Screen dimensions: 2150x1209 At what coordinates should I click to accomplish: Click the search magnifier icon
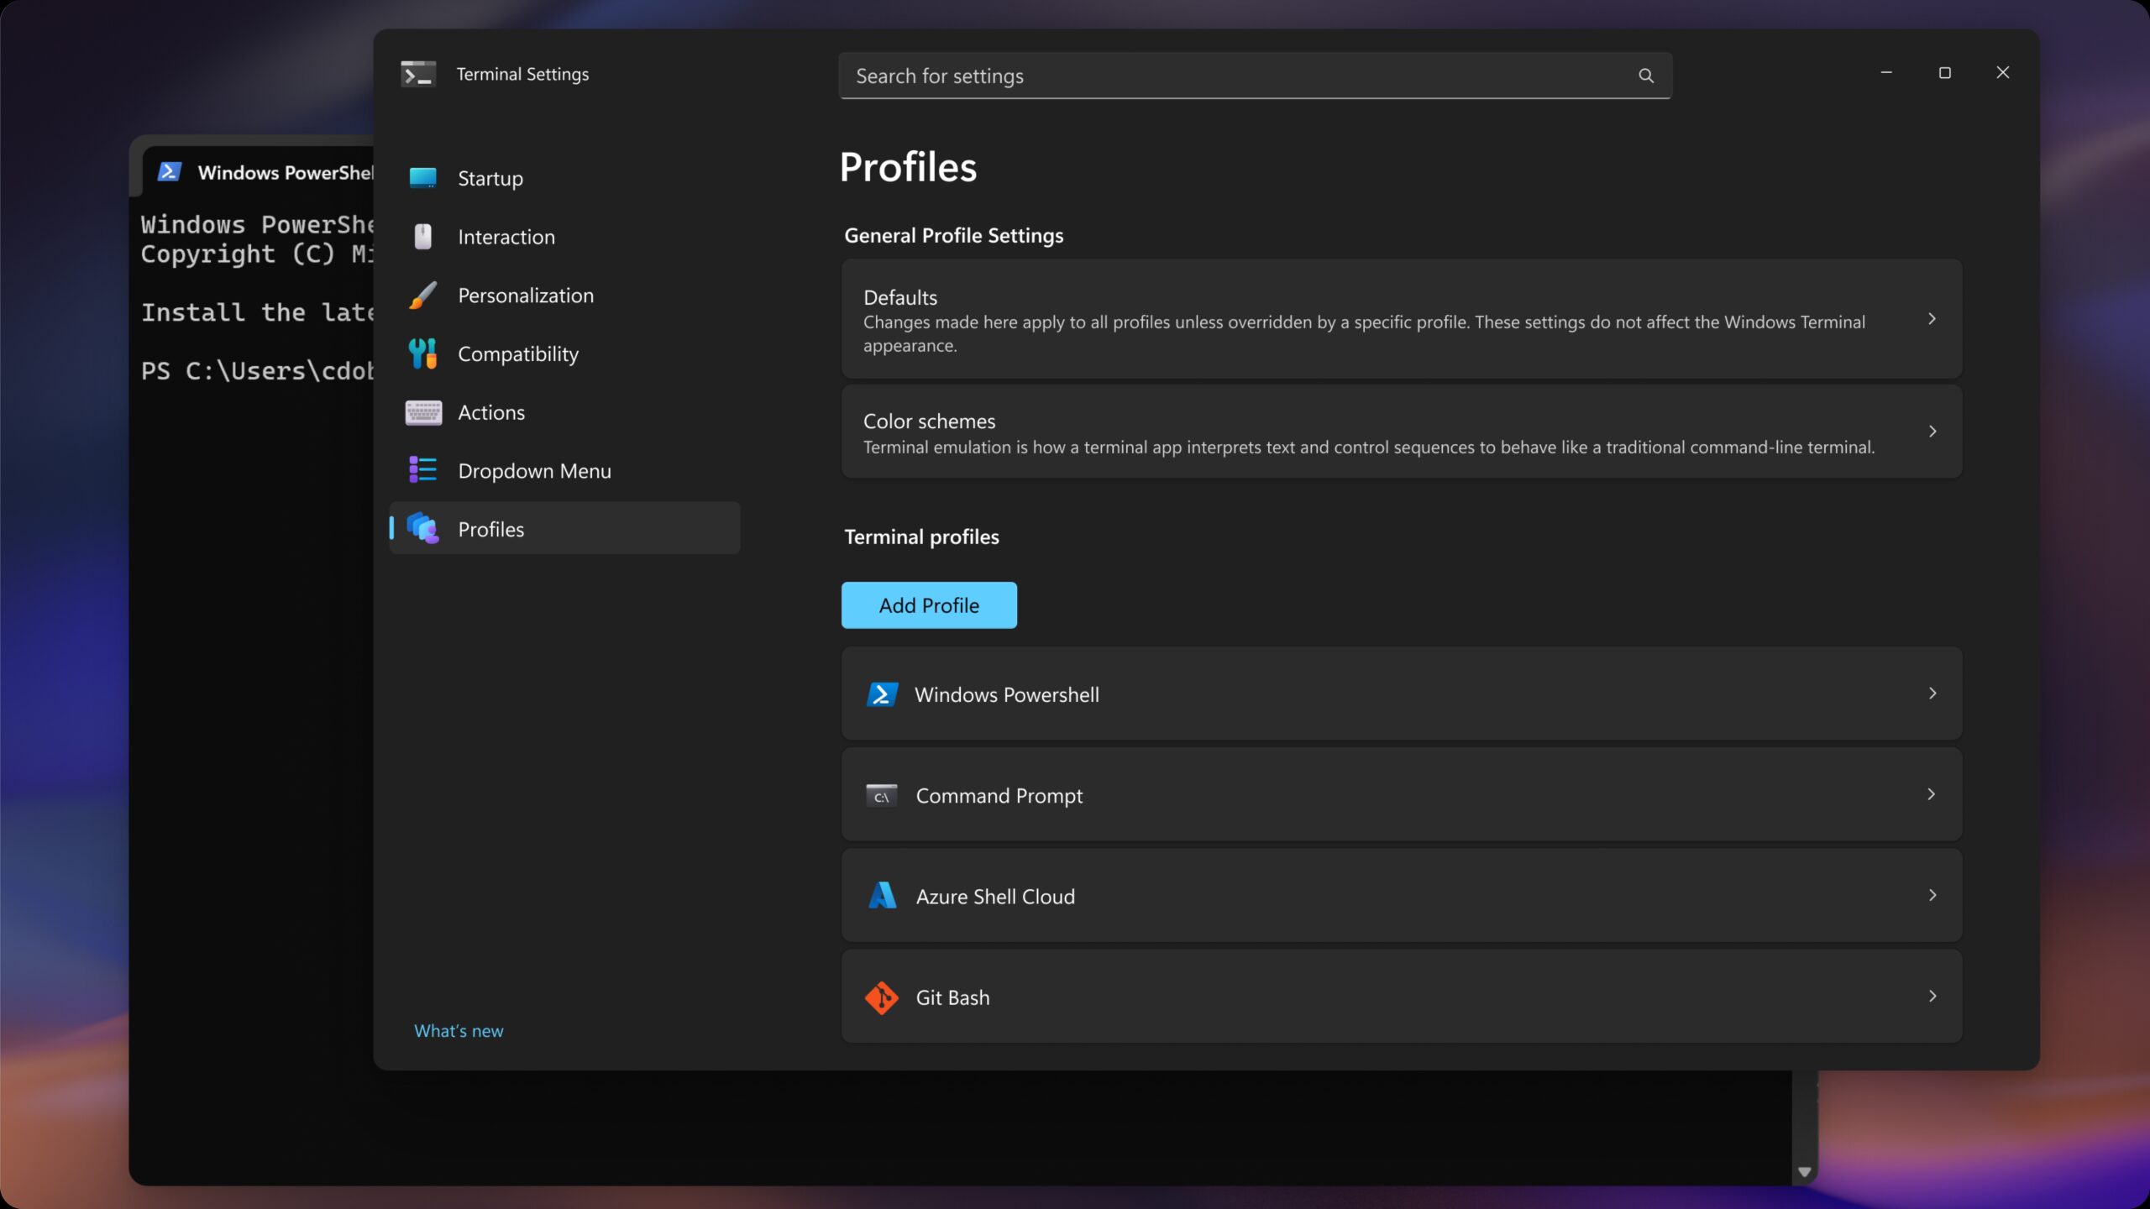click(1645, 76)
